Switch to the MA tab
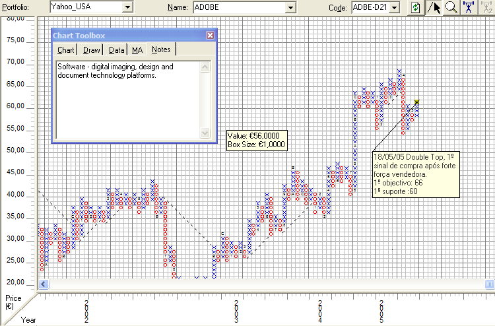 137,50
